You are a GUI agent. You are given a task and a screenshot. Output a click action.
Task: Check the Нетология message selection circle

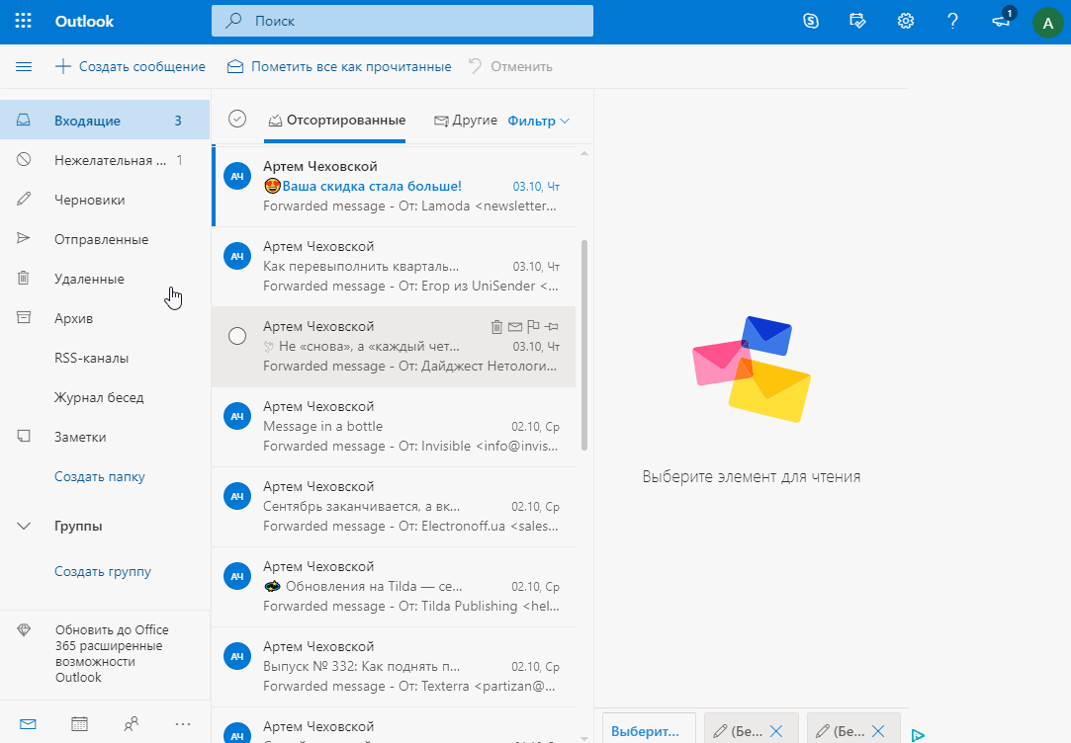pyautogui.click(x=237, y=336)
